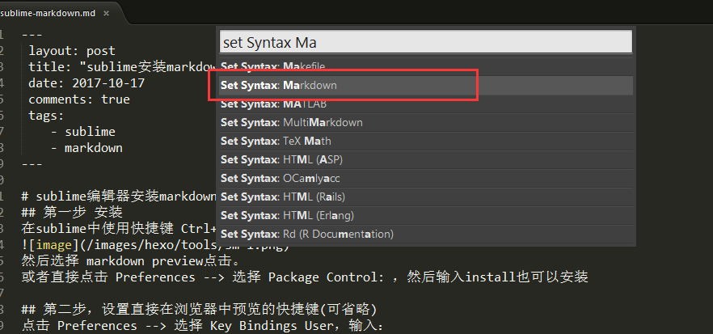Choose Set Syntax: MultiMarkdown entry
The width and height of the screenshot is (713, 334).
coord(426,122)
